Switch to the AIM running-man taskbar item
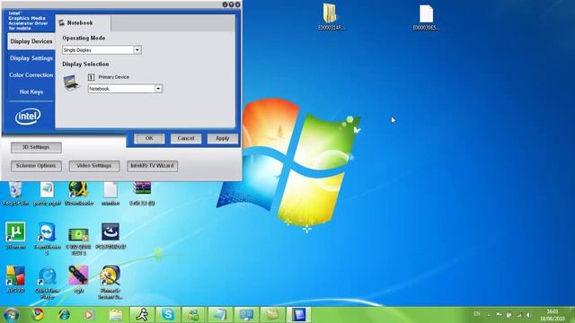575x323 pixels. [x=142, y=315]
